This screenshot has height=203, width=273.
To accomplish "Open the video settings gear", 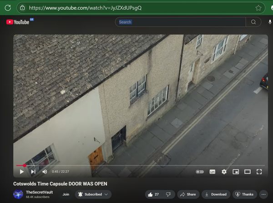I will [224, 172].
